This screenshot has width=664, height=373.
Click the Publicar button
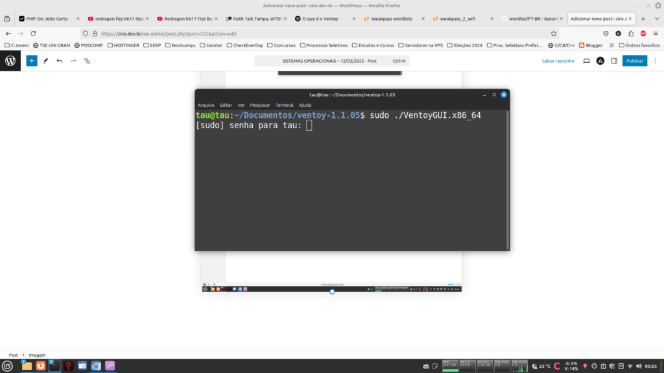(x=635, y=61)
